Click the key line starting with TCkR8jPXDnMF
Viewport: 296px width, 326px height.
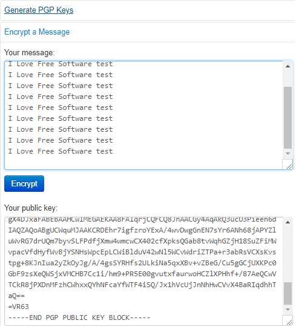pyautogui.click(x=142, y=285)
